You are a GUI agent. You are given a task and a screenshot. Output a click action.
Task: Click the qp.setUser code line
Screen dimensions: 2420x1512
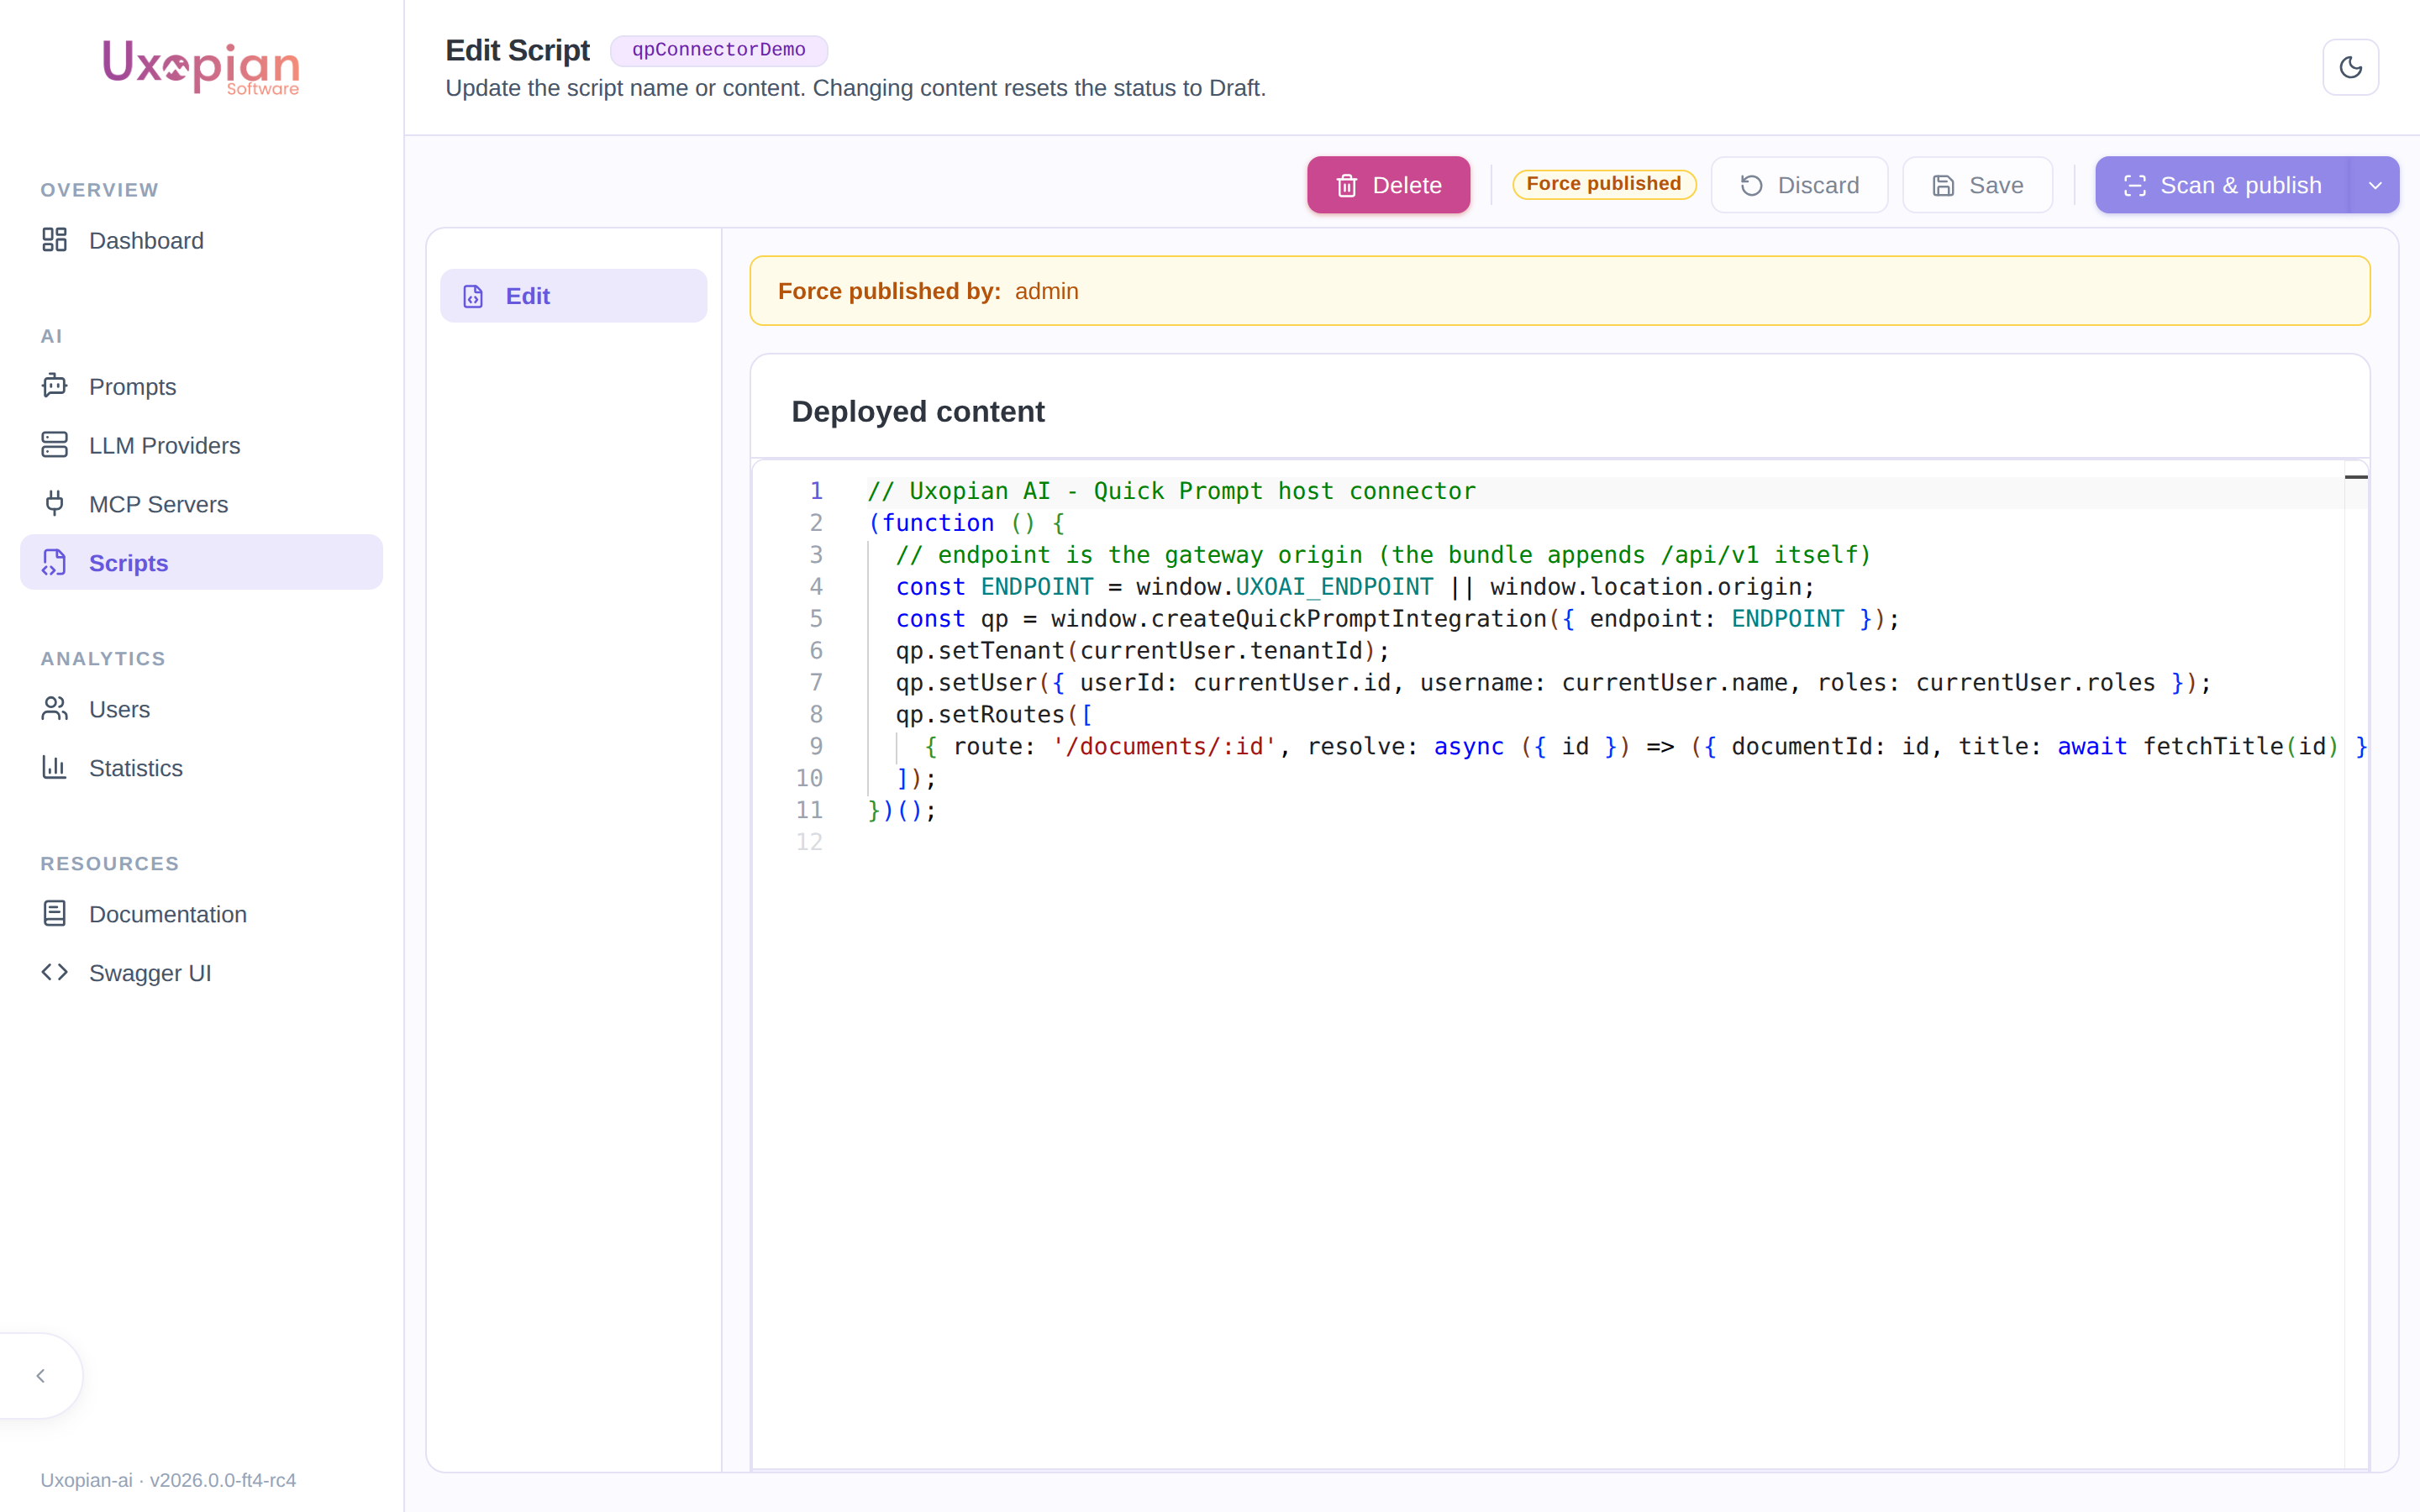[1553, 683]
